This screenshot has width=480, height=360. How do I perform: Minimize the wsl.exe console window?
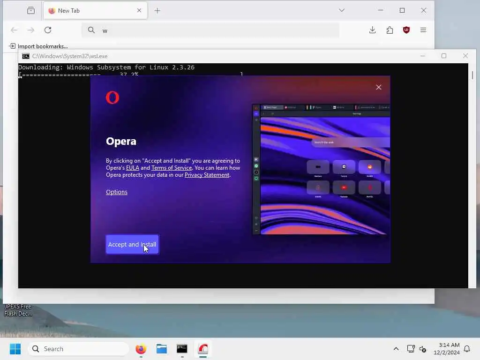(x=423, y=56)
